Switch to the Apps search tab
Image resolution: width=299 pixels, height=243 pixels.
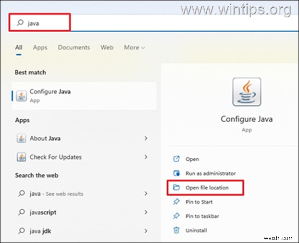(x=40, y=47)
